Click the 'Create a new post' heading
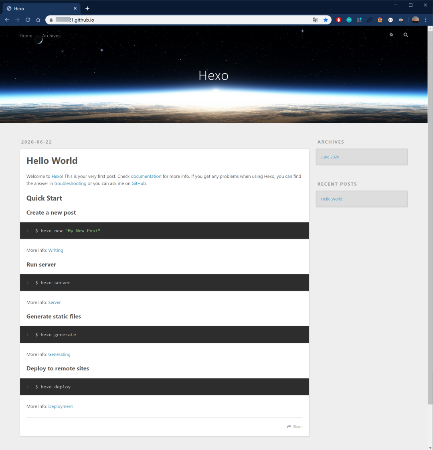The image size is (433, 450). point(51,212)
